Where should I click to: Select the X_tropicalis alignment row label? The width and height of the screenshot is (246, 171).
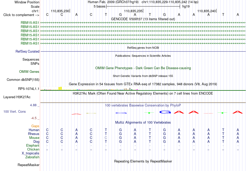coord(31,153)
